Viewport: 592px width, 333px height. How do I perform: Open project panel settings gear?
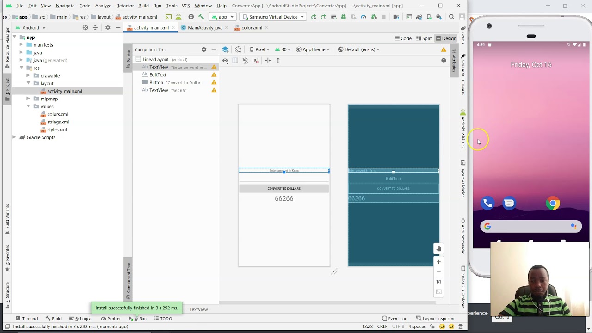(108, 28)
